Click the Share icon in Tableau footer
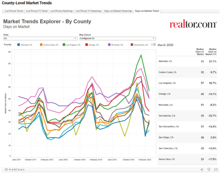The height and width of the screenshot is (173, 220). (202, 170)
